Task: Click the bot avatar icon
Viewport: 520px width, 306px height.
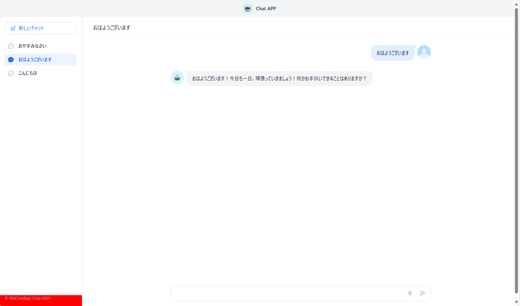Action: [x=177, y=78]
